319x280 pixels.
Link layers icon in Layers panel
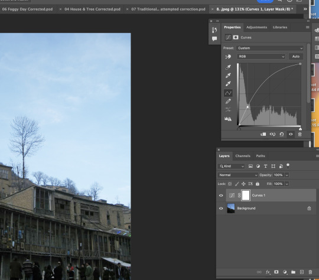coord(259,272)
